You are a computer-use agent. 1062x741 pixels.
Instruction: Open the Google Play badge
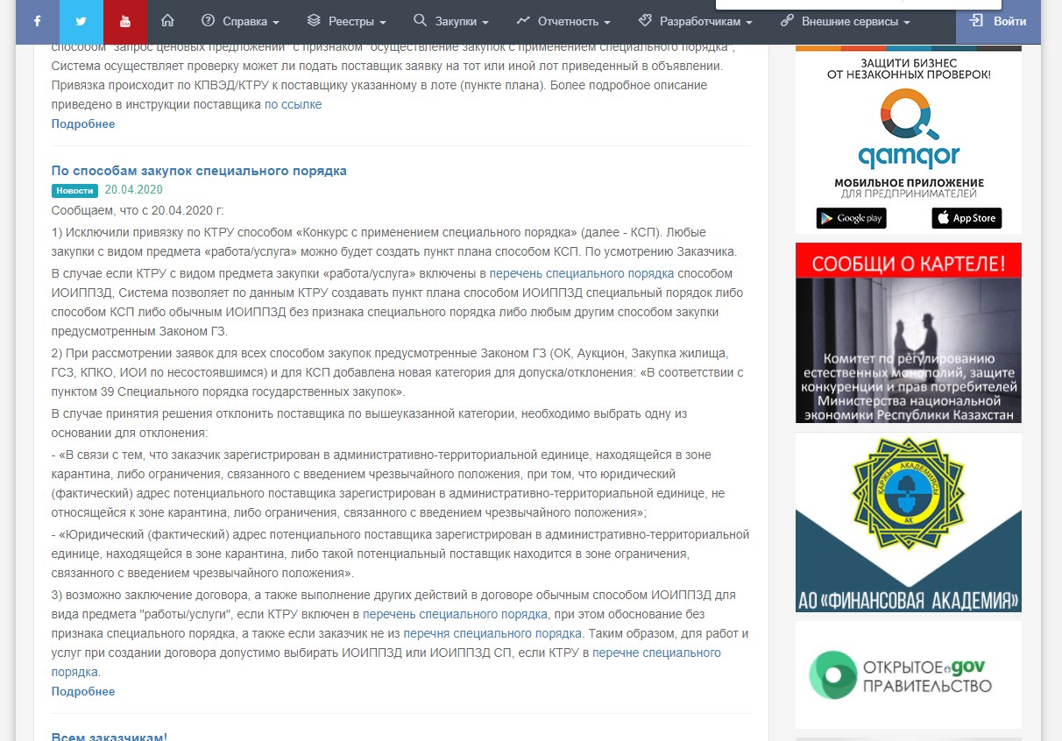click(x=851, y=218)
